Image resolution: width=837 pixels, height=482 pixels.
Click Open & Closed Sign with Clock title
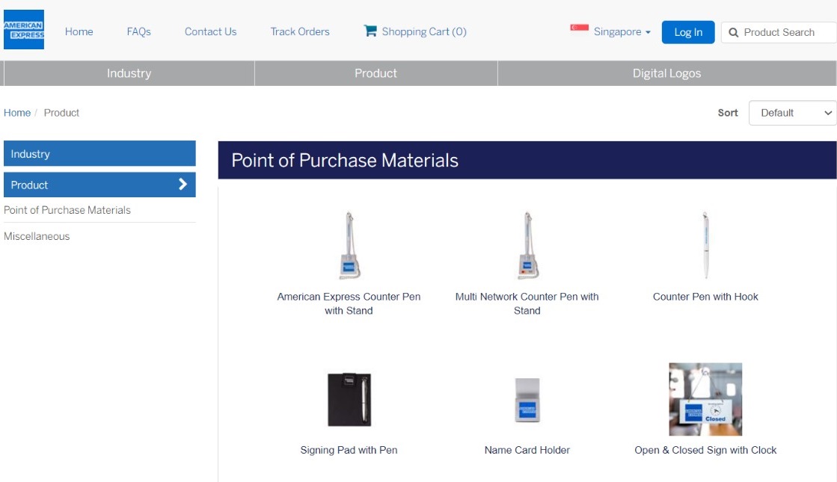point(705,450)
